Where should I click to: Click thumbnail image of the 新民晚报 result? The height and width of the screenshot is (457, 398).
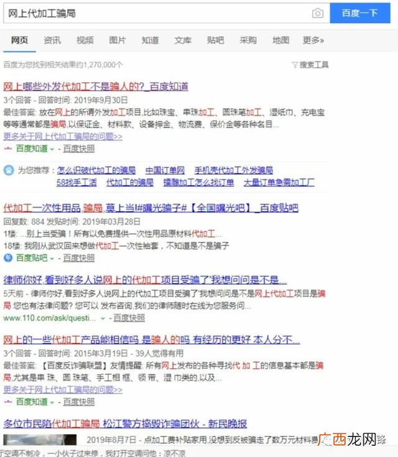(x=40, y=440)
